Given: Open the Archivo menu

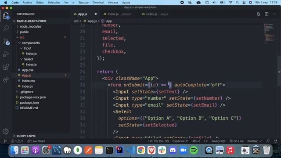Looking at the screenshot, I should pyautogui.click(x=27, y=3).
